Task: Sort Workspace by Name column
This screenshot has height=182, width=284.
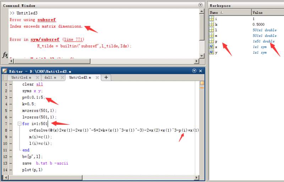Action: (x=230, y=12)
